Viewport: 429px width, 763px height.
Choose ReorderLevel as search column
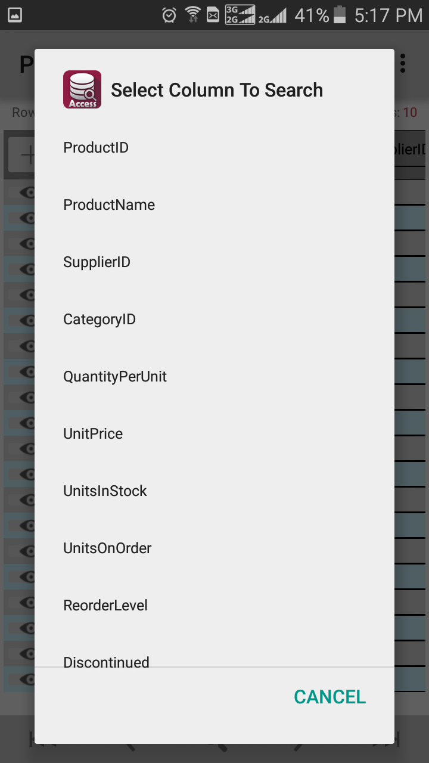(105, 605)
